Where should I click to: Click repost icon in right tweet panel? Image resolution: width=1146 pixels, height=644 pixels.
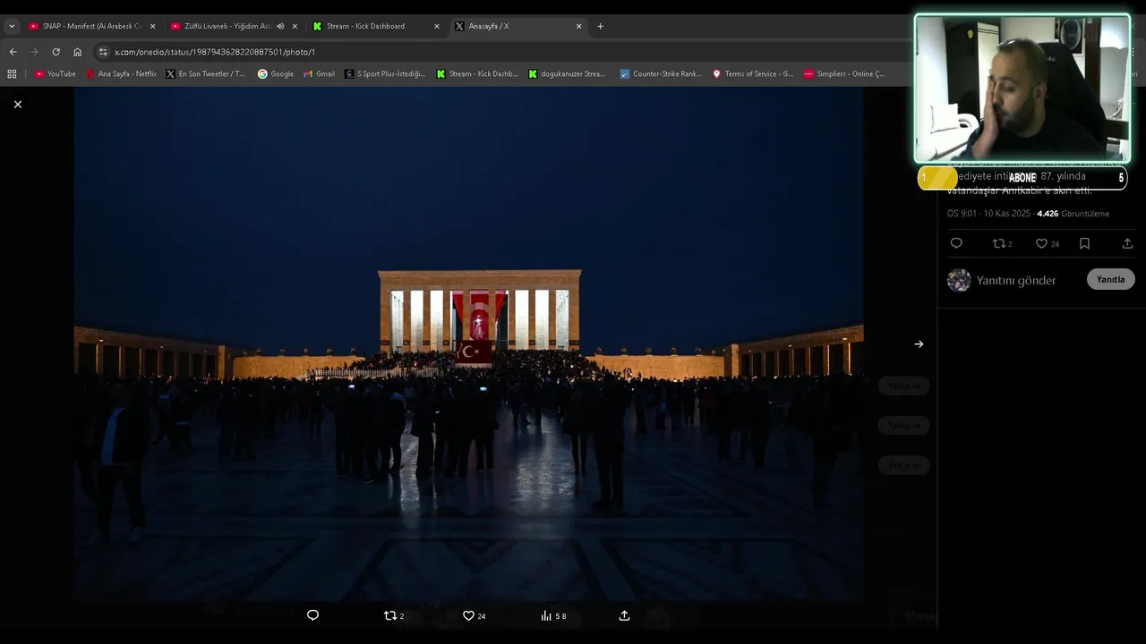[999, 243]
